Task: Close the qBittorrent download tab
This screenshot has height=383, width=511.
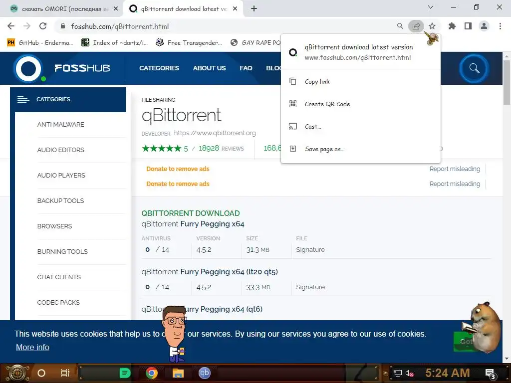Action: [235, 9]
